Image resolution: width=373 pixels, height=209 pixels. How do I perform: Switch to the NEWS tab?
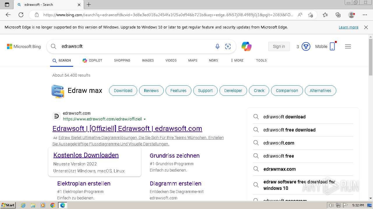(x=213, y=60)
